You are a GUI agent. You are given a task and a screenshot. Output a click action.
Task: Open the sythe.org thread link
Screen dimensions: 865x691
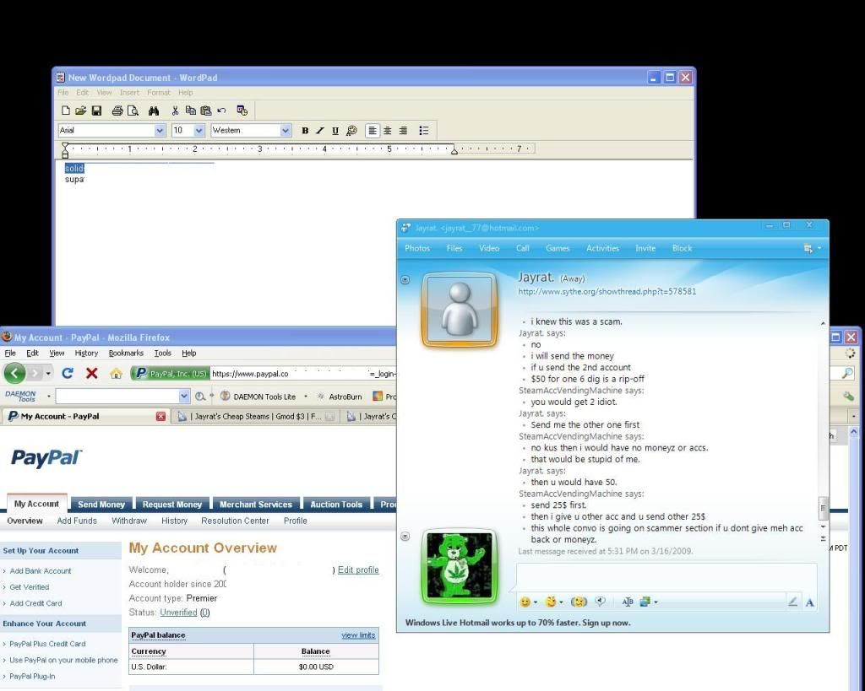tap(607, 291)
